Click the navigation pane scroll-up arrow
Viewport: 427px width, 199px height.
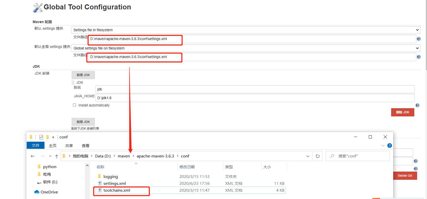[x=87, y=166]
